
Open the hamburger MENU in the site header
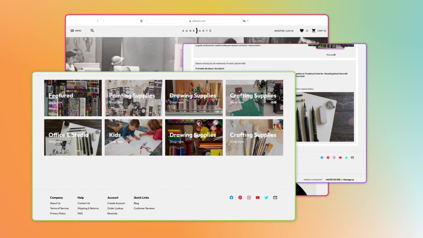76,31
